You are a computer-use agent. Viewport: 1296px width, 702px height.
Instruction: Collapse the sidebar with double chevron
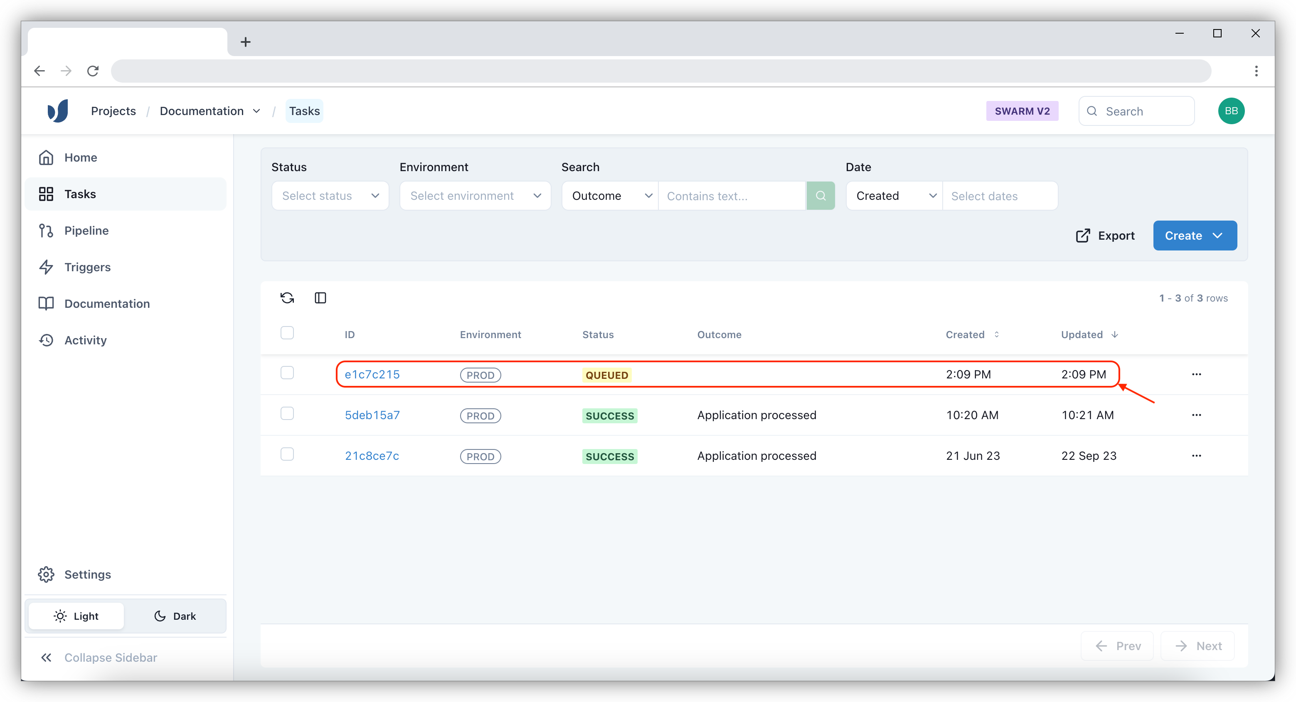(46, 657)
